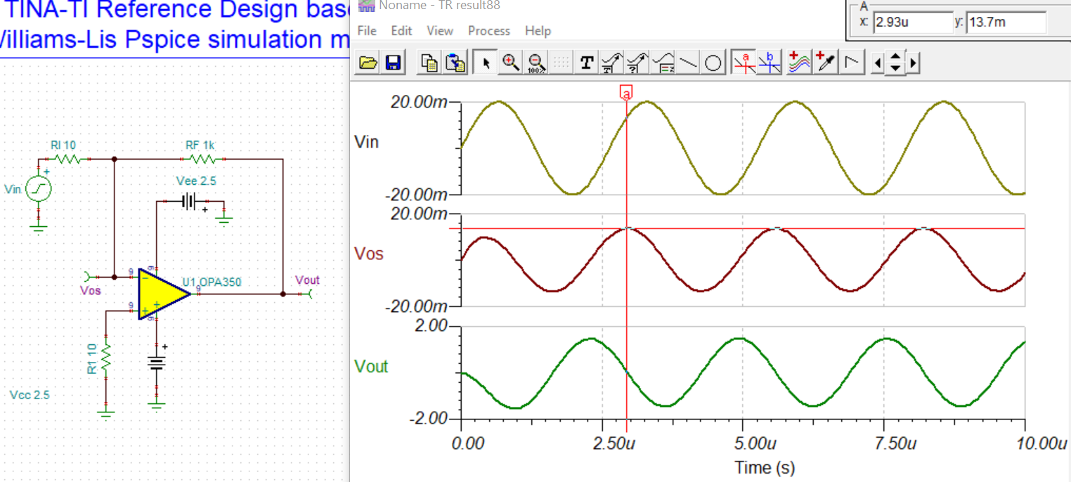Screen dimensions: 1071x482
Task: Select the arrow pointer tool
Action: point(484,63)
